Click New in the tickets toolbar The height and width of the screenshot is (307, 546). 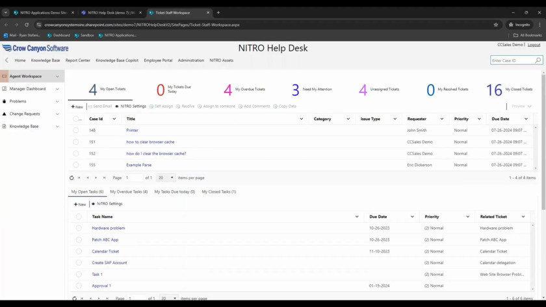(77, 106)
